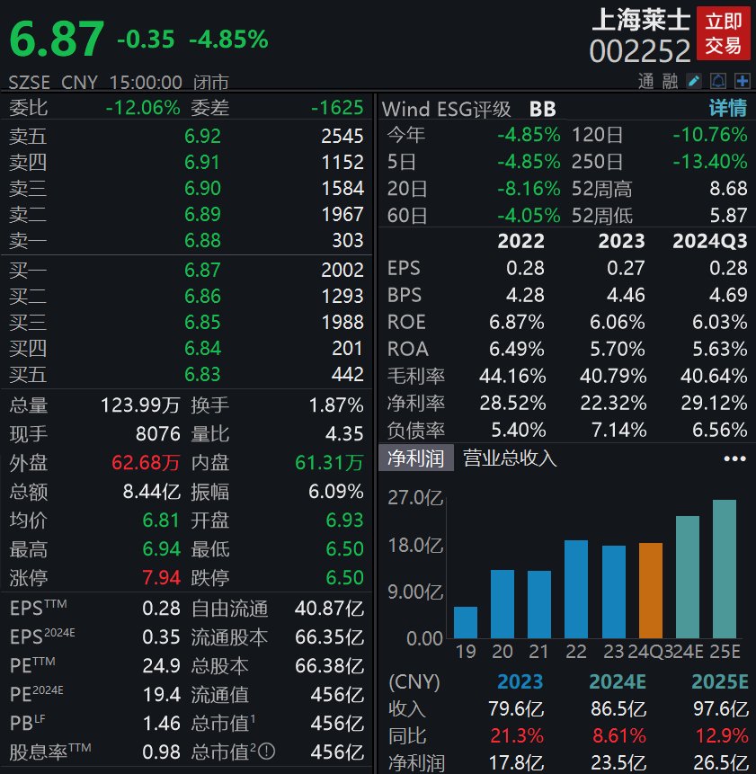Select the 买五 bid price 6.83
The height and width of the screenshot is (774, 756).
202,374
